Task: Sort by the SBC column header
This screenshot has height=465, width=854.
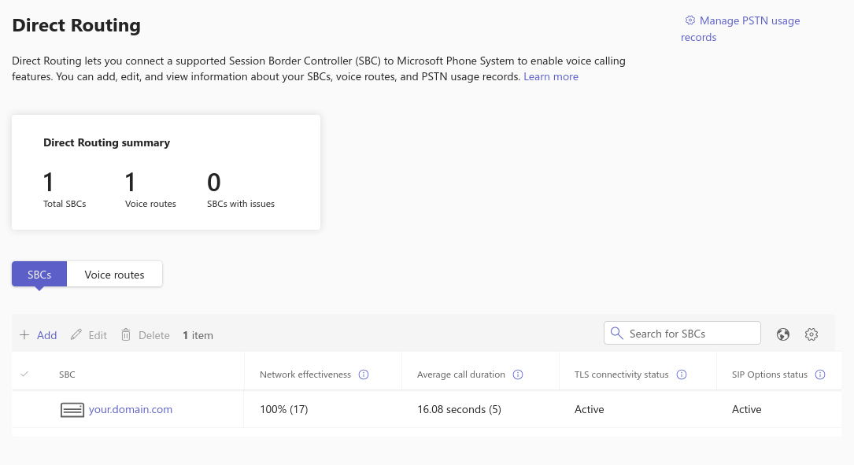Action: 67,375
